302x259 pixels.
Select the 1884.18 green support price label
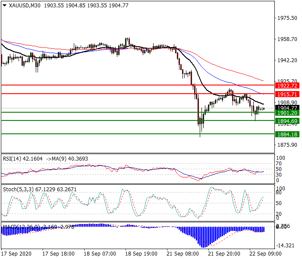click(287, 135)
